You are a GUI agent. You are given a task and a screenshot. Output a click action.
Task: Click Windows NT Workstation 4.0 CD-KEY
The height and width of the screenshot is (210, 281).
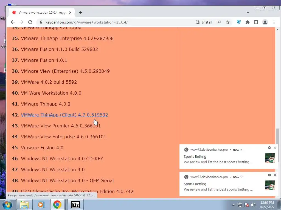62,159
